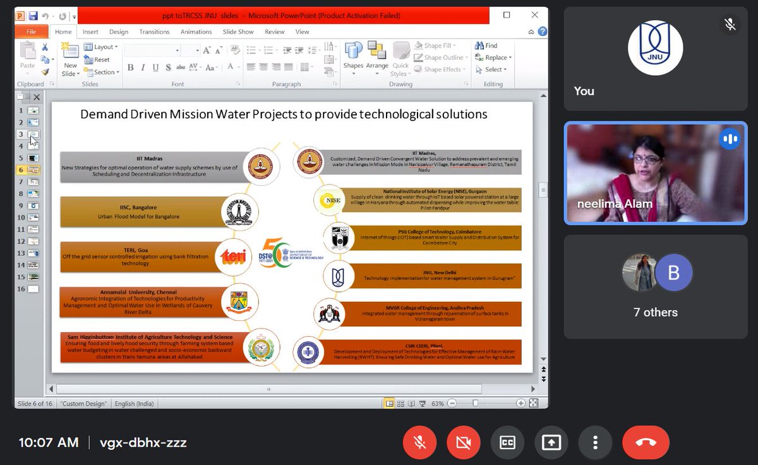Open the Slide Show tab
The height and width of the screenshot is (465, 758).
pyautogui.click(x=238, y=32)
